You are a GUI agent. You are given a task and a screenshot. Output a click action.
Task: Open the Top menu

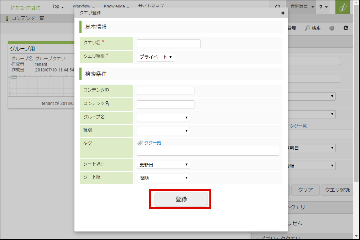pos(58,6)
